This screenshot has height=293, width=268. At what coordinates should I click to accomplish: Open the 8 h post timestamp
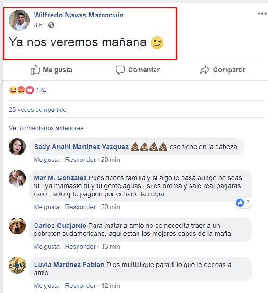pos(38,25)
